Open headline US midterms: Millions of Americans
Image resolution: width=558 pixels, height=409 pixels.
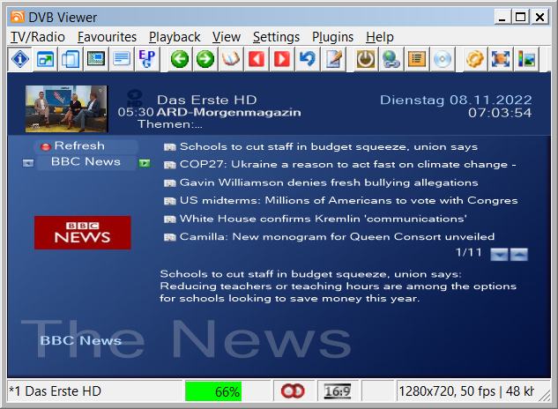(349, 200)
